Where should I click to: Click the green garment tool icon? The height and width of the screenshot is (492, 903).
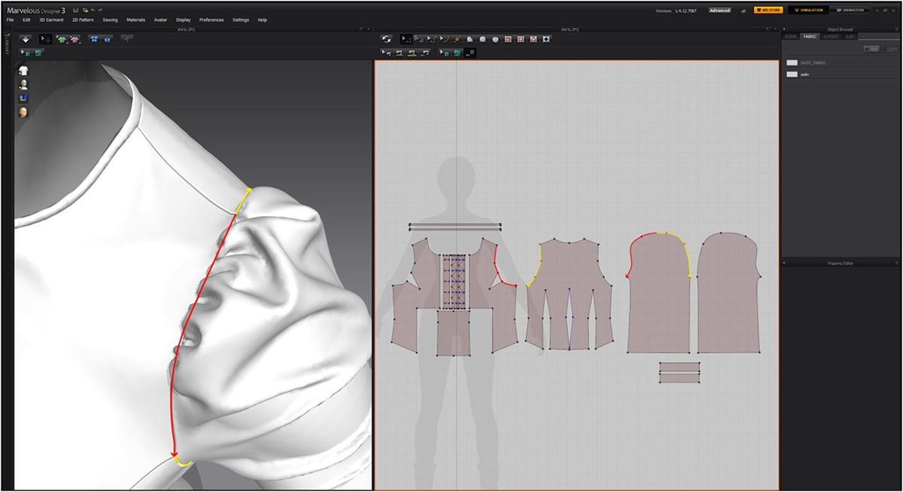[62, 38]
